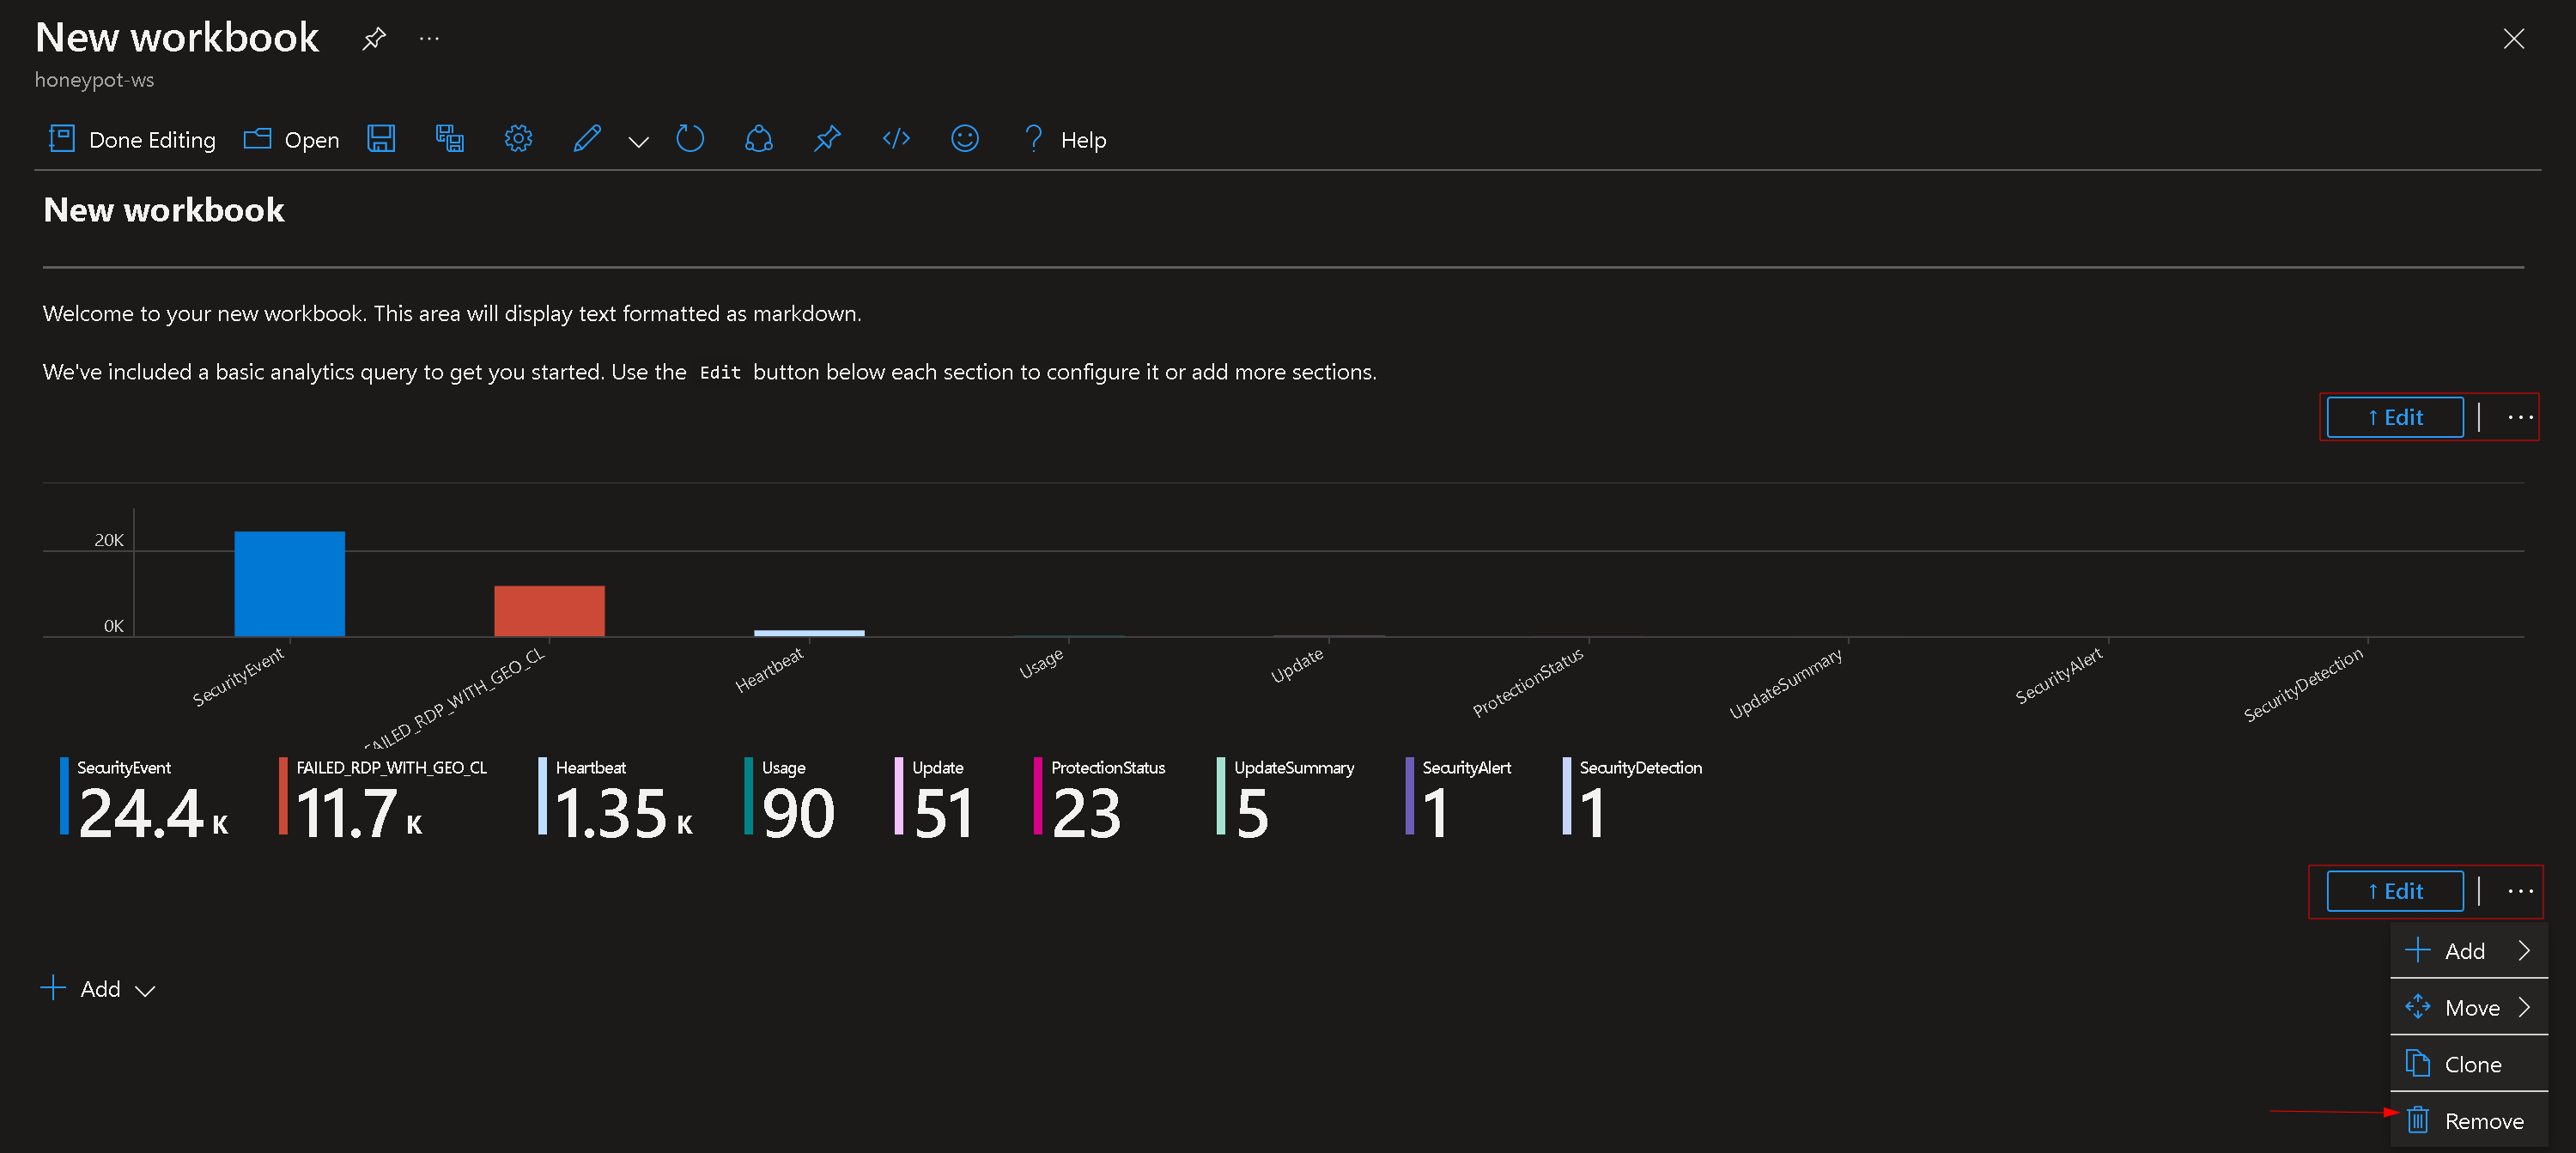The image size is (2576, 1153).
Task: Open Help from the toolbar
Action: 1065,140
